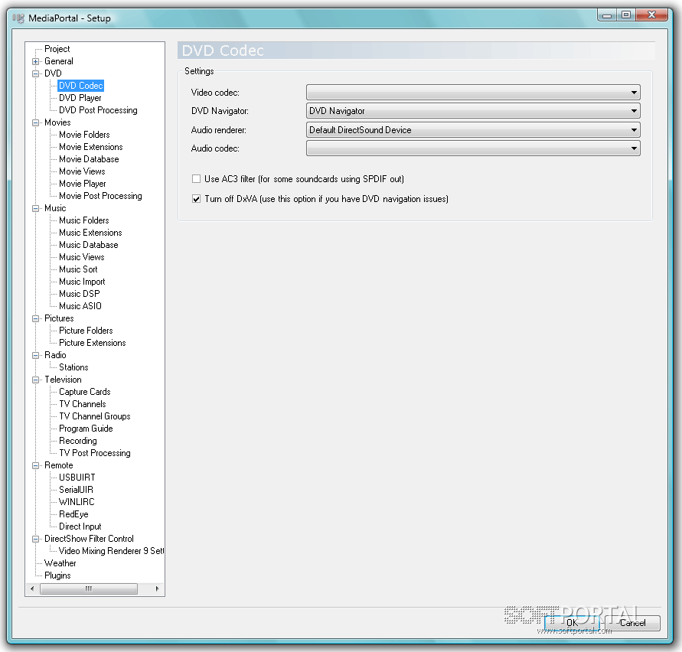682x652 pixels.
Task: Maximize the MediaPortal Setup window
Action: 626,15
